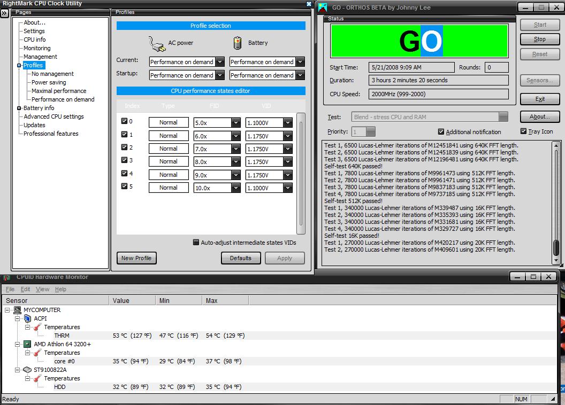Click the Apply button
The width and height of the screenshot is (565, 405).
(285, 258)
